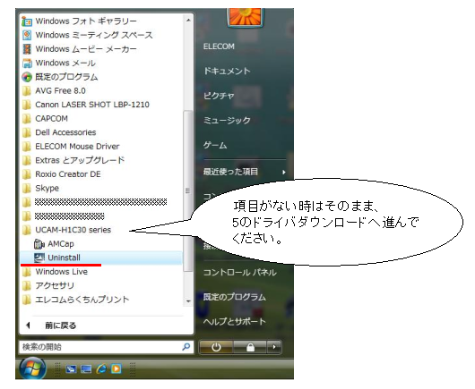
Task: Open the Windows Live folder
Action: pyautogui.click(x=61, y=272)
